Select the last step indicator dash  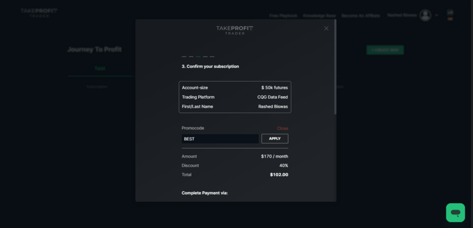pos(212,56)
